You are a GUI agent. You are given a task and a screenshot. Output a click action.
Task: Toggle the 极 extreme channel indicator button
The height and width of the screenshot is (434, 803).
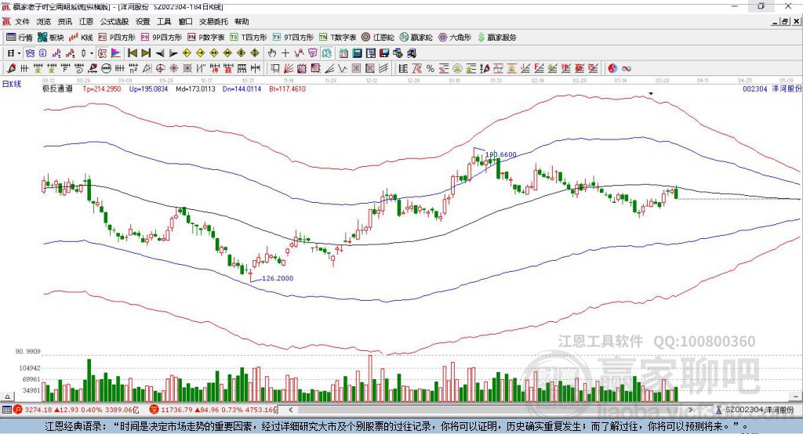pyautogui.click(x=102, y=53)
